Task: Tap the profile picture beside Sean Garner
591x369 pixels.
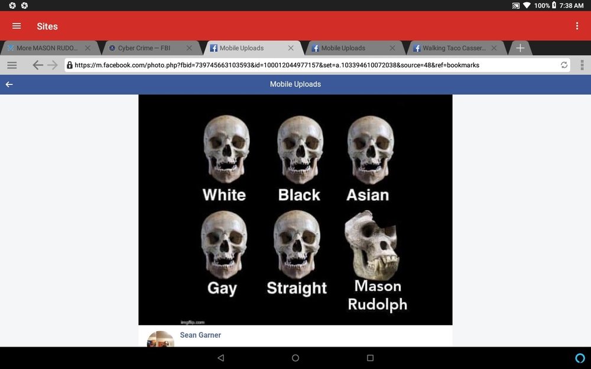Action: point(161,339)
